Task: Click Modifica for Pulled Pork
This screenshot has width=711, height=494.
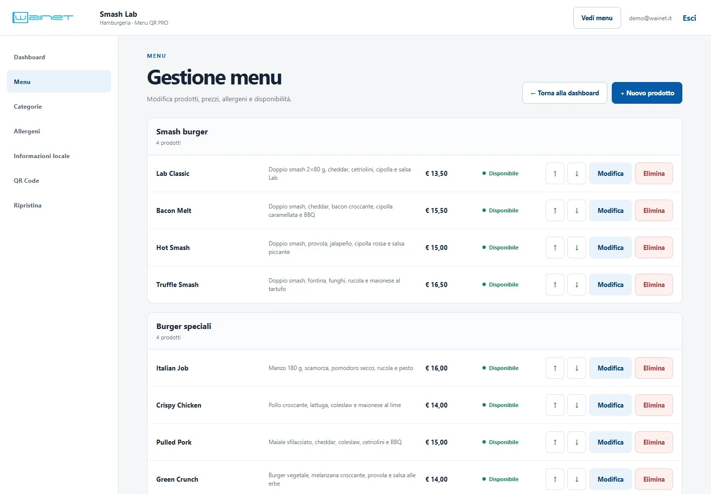Action: [x=610, y=442]
